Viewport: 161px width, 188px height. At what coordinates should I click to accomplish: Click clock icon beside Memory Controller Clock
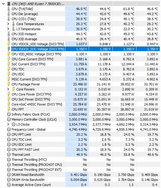(x=9, y=119)
